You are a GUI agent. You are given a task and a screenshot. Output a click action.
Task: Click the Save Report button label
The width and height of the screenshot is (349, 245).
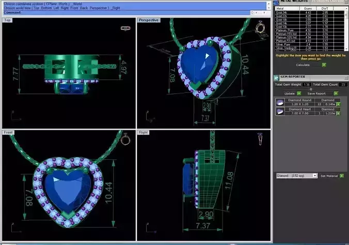click(x=316, y=93)
